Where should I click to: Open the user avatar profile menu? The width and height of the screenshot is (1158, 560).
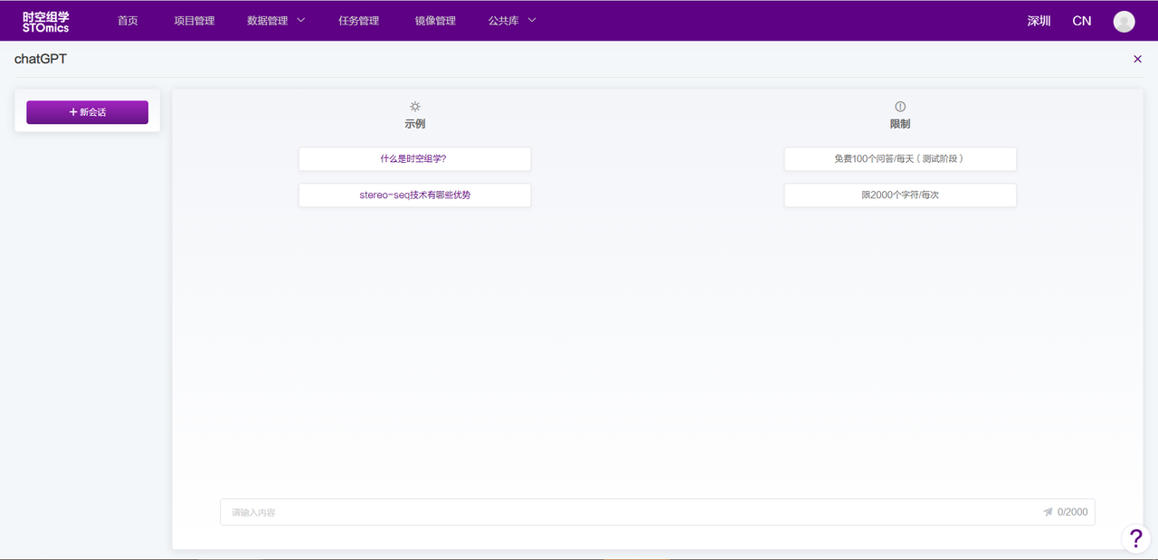pyautogui.click(x=1124, y=22)
